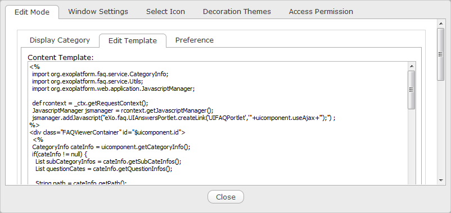Image resolution: width=451 pixels, height=213 pixels.
Task: Select the Edit Mode tab
Action: click(32, 12)
